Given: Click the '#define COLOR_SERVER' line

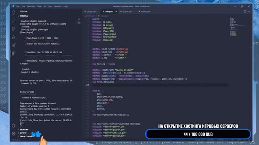Looking at the screenshot, I should click(110, 49).
